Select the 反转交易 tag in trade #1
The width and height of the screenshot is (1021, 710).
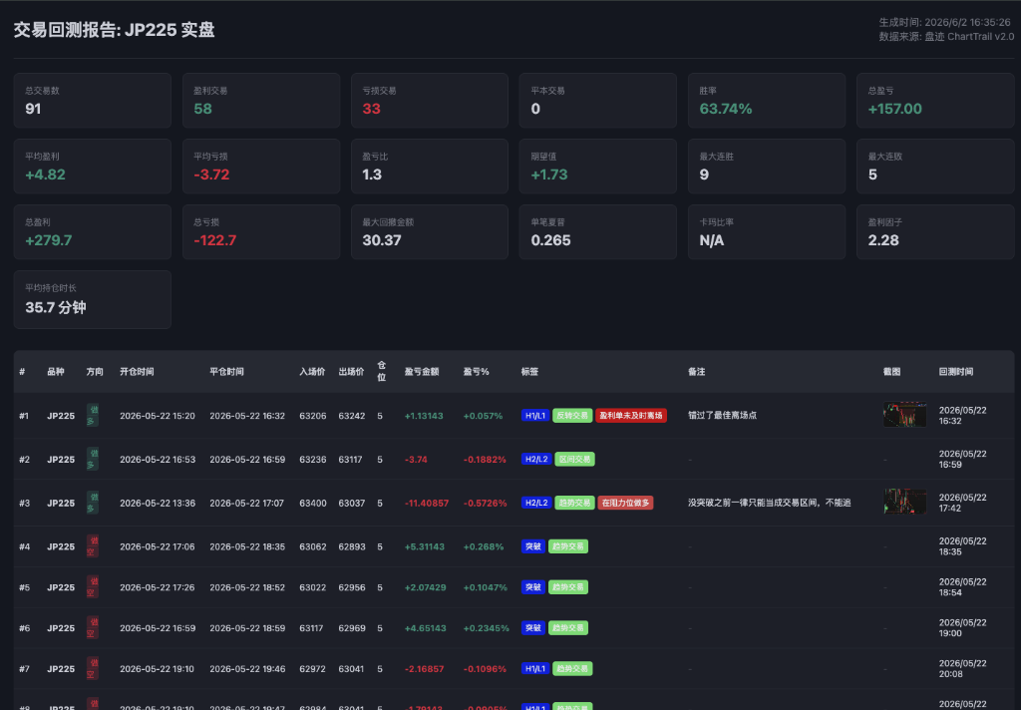572,416
